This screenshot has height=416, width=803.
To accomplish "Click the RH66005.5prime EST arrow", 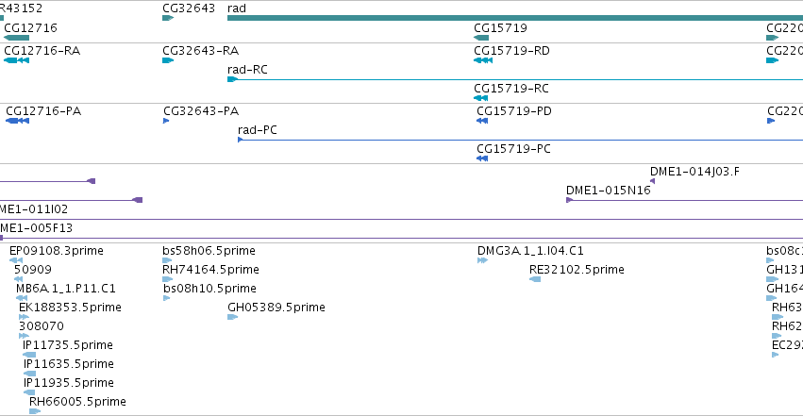I will pyautogui.click(x=35, y=411).
